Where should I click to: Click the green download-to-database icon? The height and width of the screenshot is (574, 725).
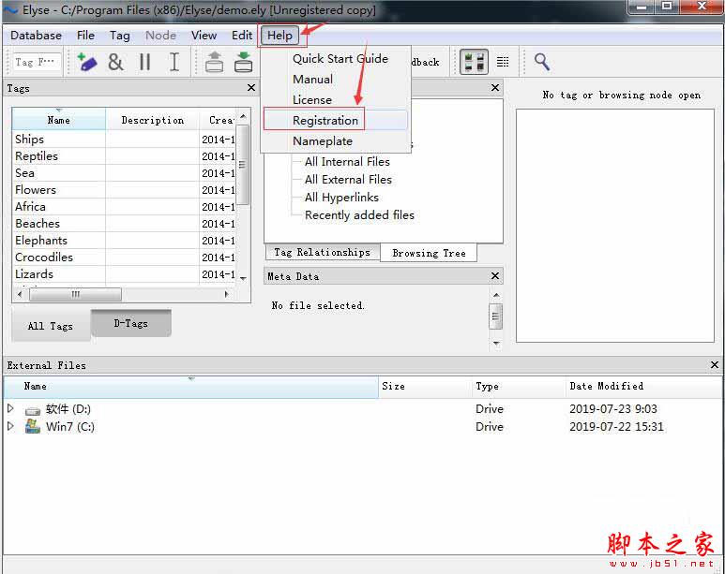click(243, 62)
